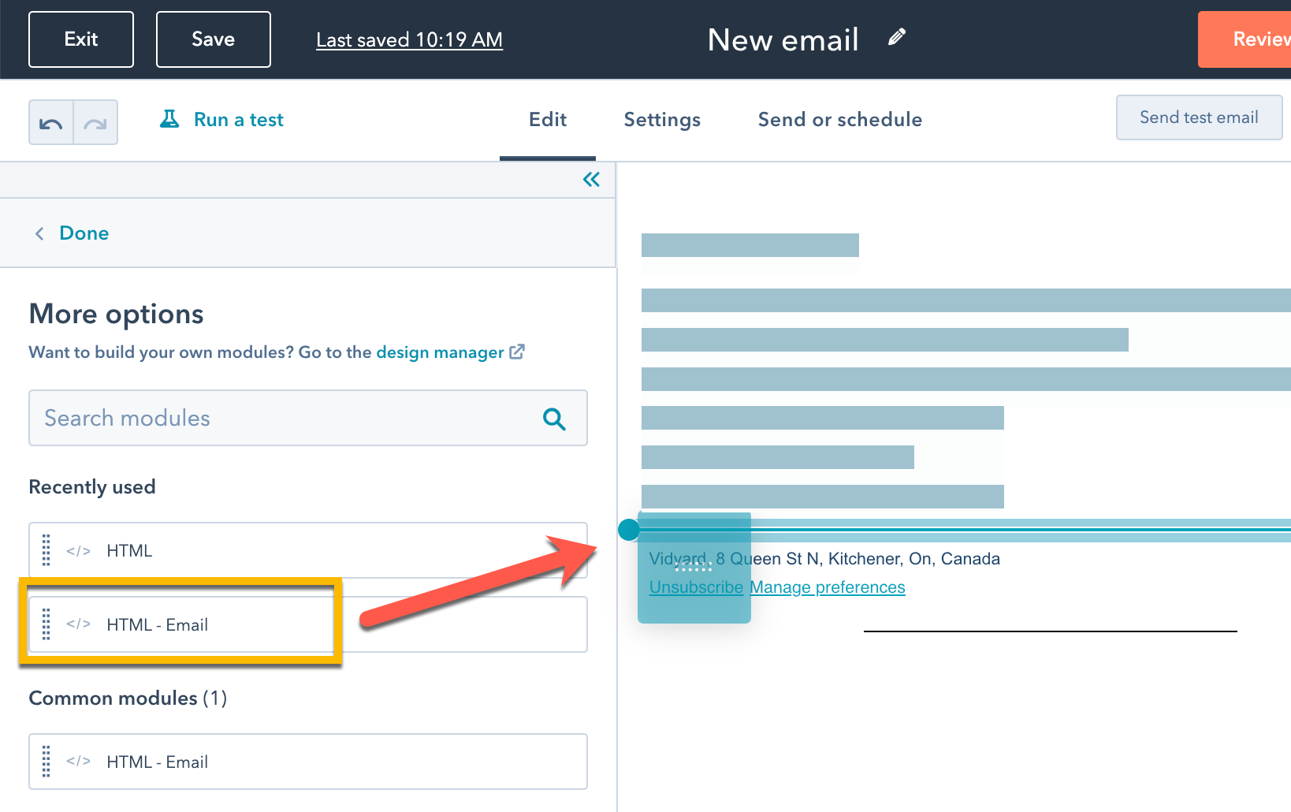Click the Save button

213,39
